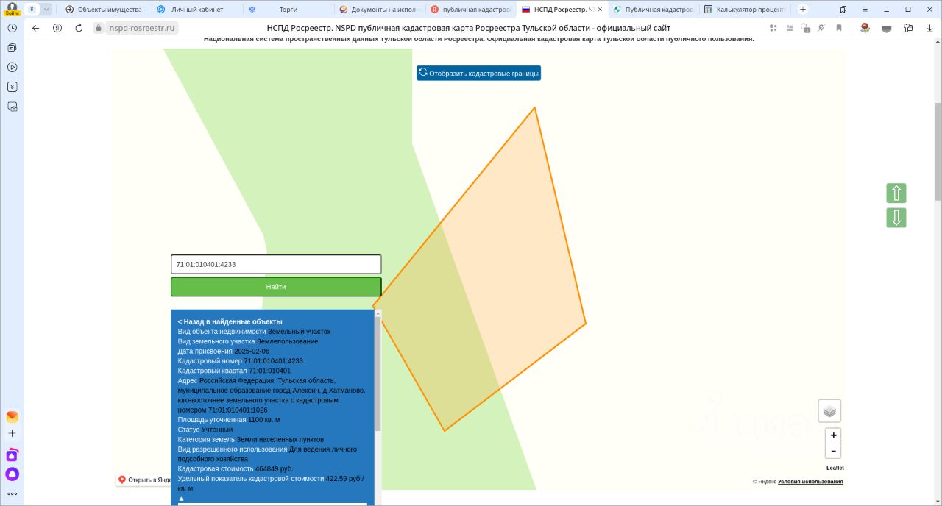Open the downloads arrow icon

pos(929,28)
